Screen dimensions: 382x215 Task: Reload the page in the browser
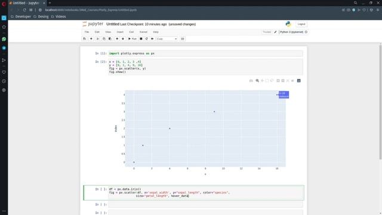tap(24, 10)
